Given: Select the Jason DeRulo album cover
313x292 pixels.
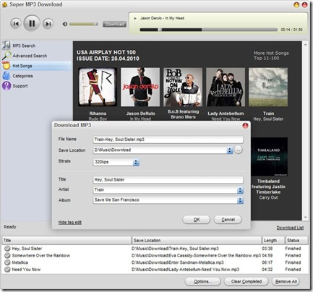Looking at the screenshot, I should (x=140, y=87).
